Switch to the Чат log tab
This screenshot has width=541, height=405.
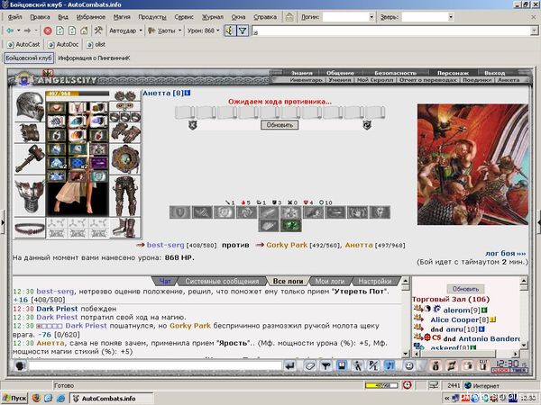(x=165, y=282)
